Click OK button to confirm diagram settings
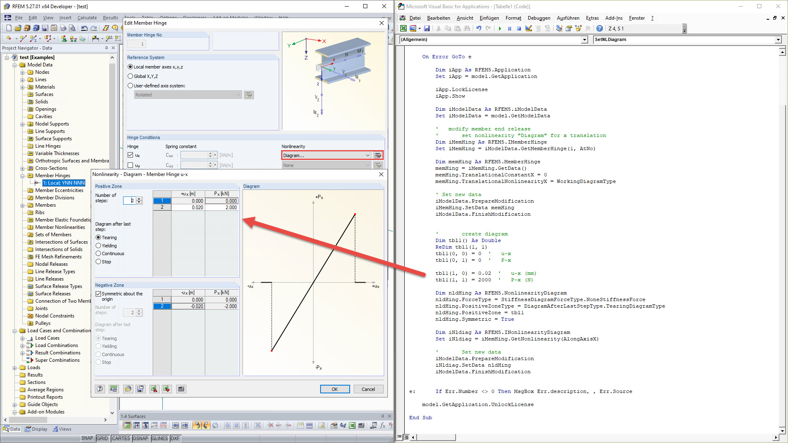This screenshot has width=788, height=443. (x=334, y=389)
